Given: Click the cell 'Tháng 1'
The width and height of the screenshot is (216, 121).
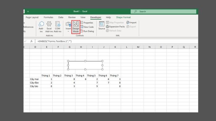Looking at the screenshot, I should (x=47, y=76).
